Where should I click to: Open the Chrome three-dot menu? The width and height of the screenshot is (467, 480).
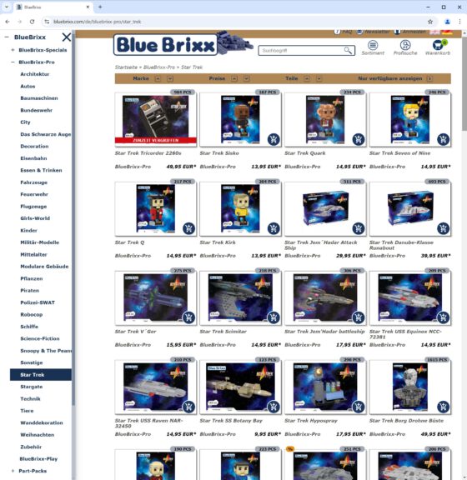[x=459, y=22]
